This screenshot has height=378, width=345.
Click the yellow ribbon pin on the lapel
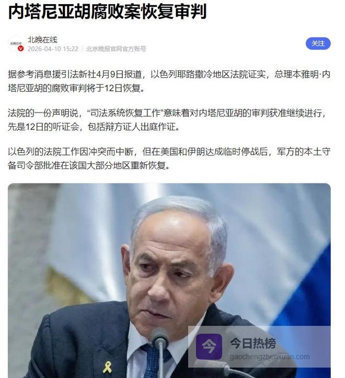pyautogui.click(x=107, y=367)
